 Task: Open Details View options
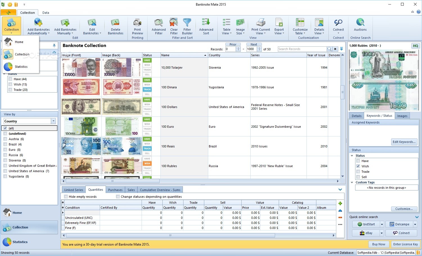point(319,26)
